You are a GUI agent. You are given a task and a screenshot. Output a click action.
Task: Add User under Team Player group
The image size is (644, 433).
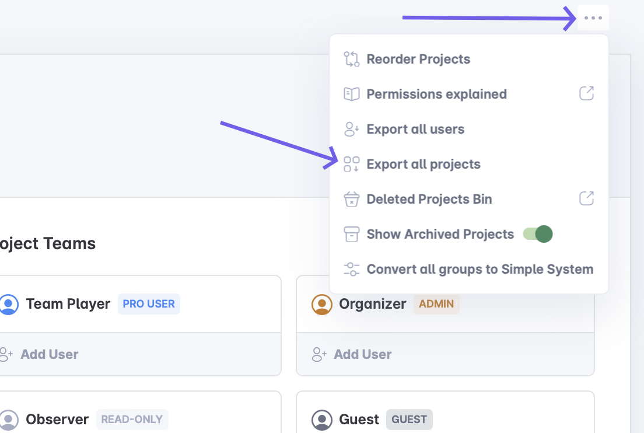click(x=49, y=354)
